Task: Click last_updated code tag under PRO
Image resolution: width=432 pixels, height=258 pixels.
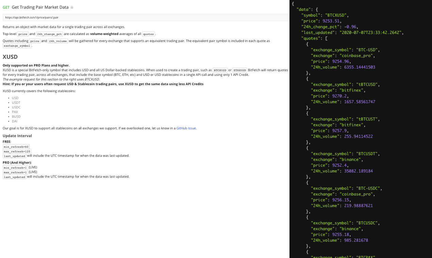Action: (14, 177)
